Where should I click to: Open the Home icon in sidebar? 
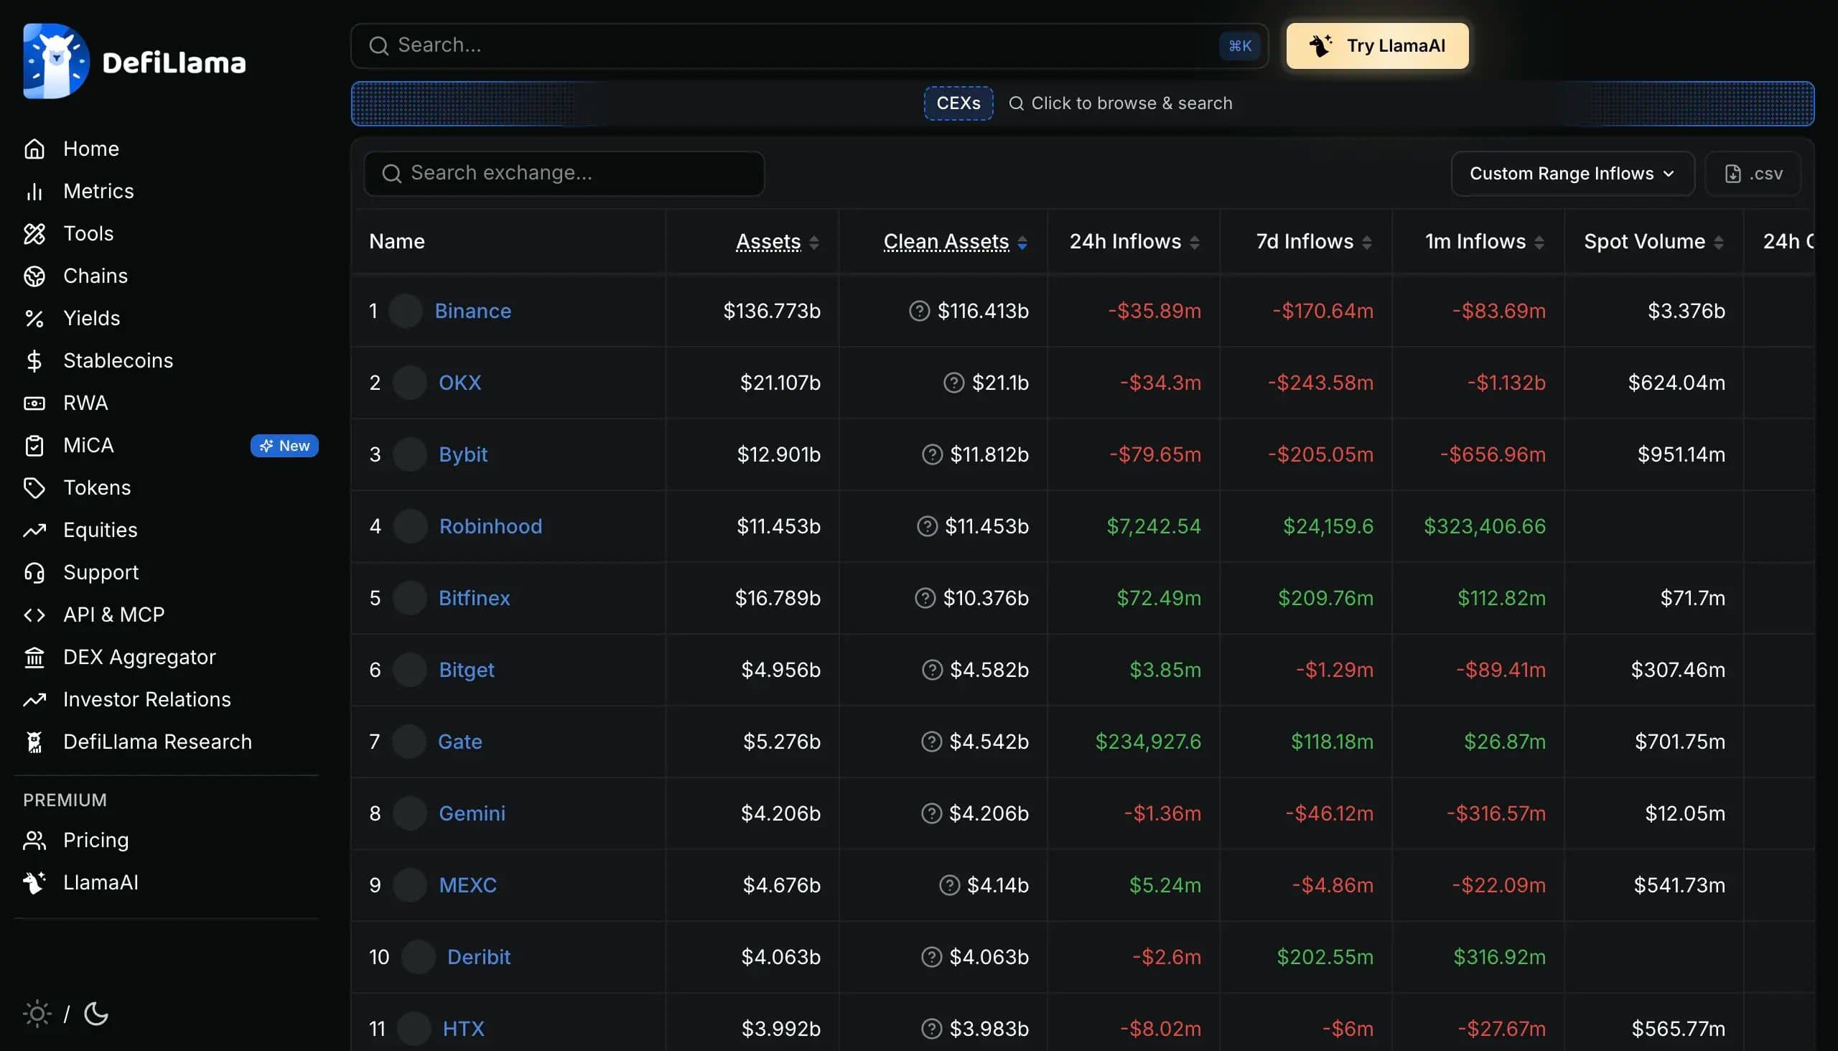coord(34,149)
